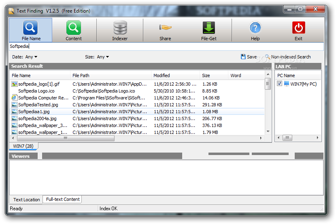Open the Indexer database tool
The width and height of the screenshot is (336, 224).
(120, 28)
